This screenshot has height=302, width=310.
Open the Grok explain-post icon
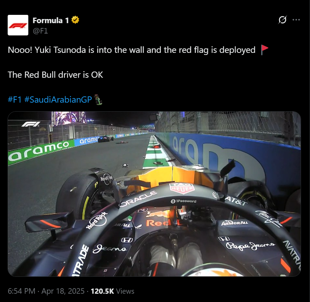tap(282, 20)
